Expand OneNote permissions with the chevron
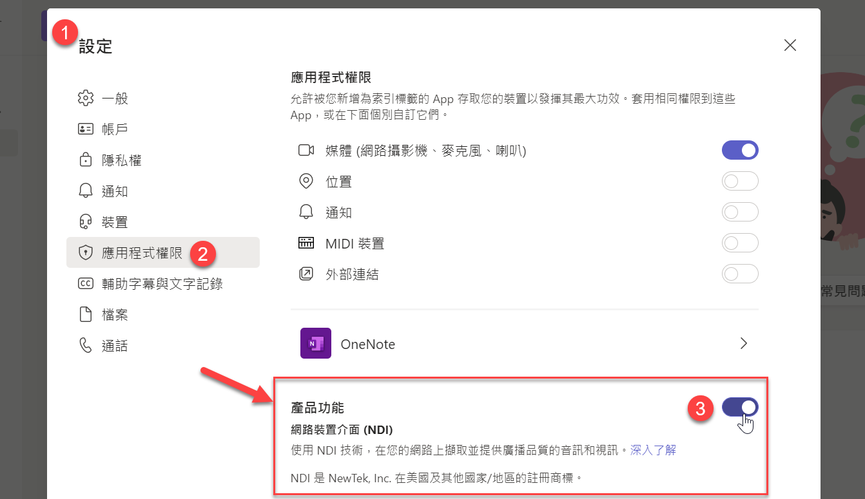The height and width of the screenshot is (499, 865). pos(744,343)
